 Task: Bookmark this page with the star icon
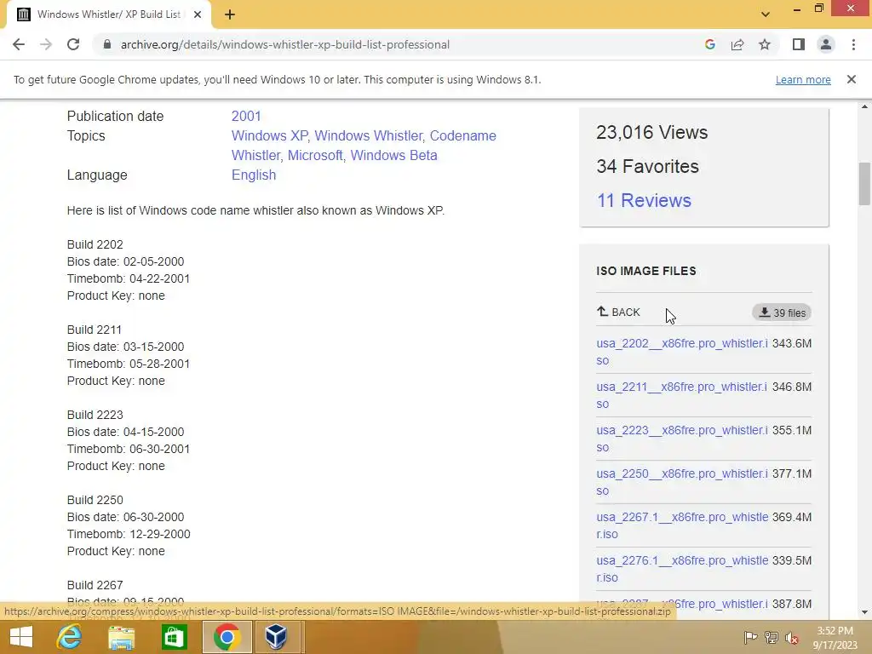pyautogui.click(x=765, y=44)
